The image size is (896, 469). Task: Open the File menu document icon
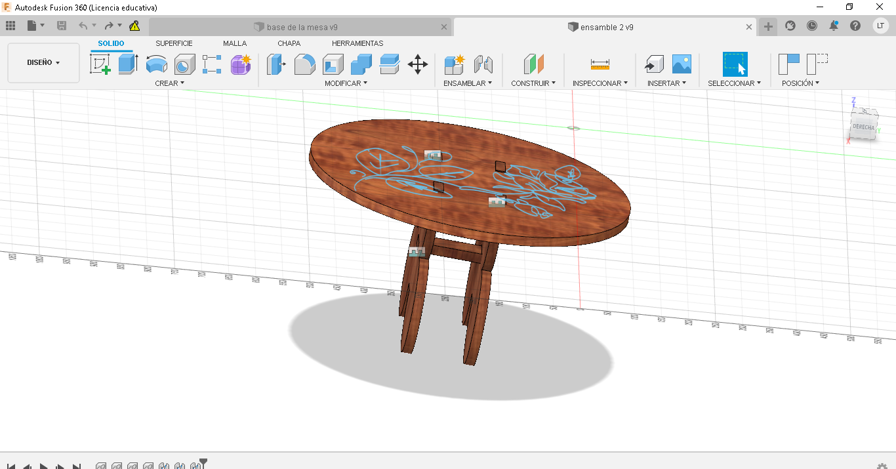coord(31,26)
